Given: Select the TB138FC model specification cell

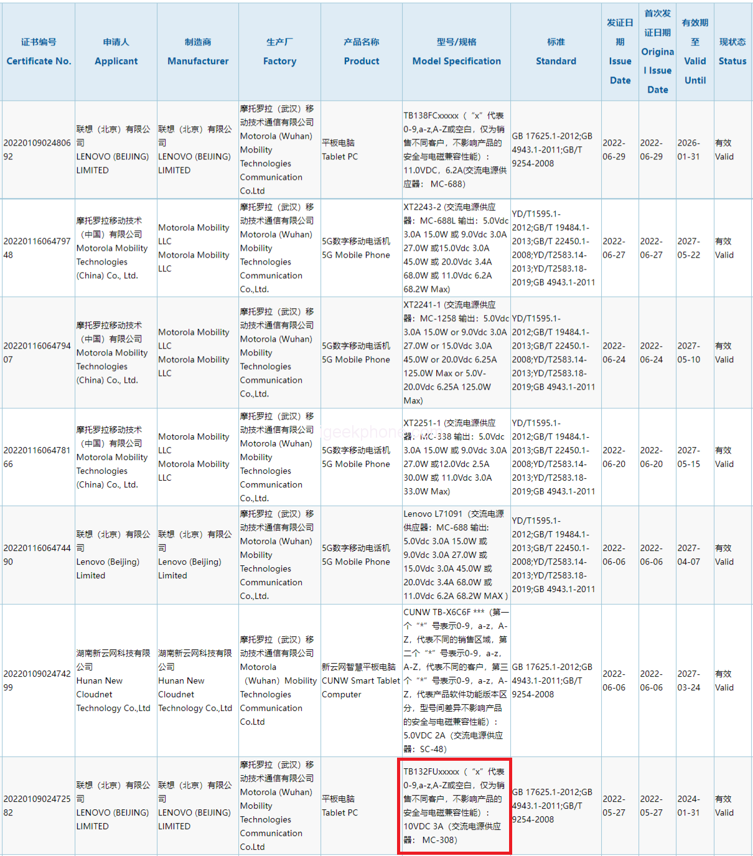Looking at the screenshot, I should 456,150.
